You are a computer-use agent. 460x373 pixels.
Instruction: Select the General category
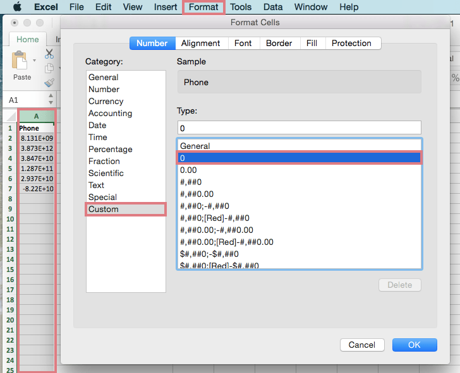[126, 78]
